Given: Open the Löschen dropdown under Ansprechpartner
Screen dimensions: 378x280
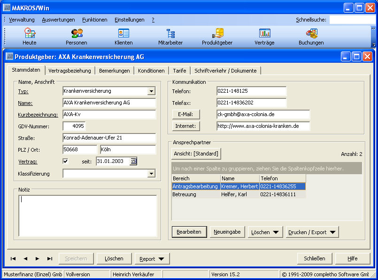Looking at the screenshot, I should pyautogui.click(x=265, y=232).
